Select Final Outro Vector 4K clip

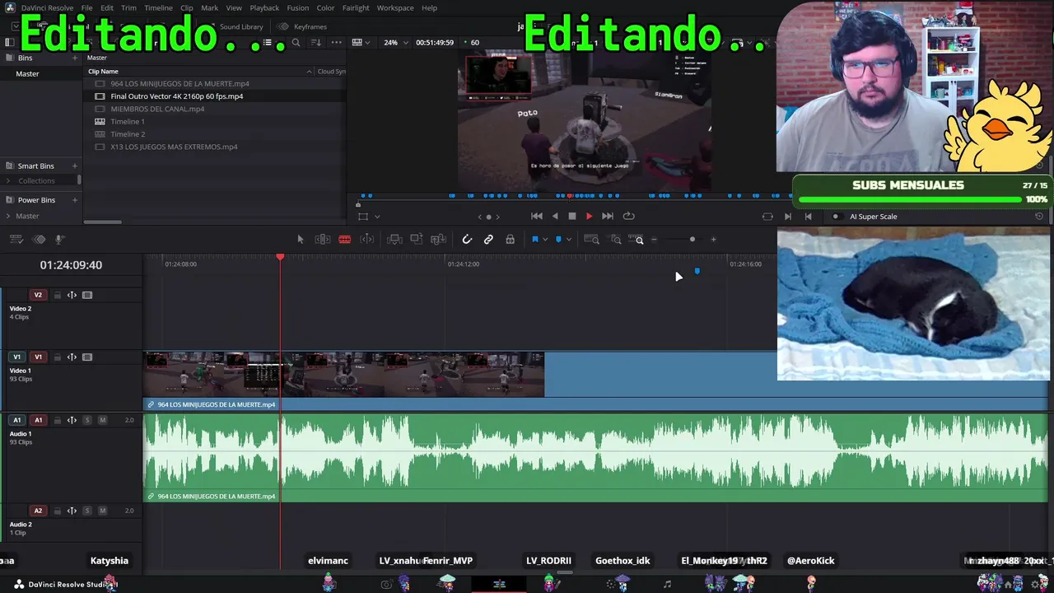[x=176, y=96]
